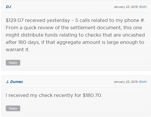151x117 pixels.
Task: Click the phrase "checks that are uncashed"
Action: (115, 35)
